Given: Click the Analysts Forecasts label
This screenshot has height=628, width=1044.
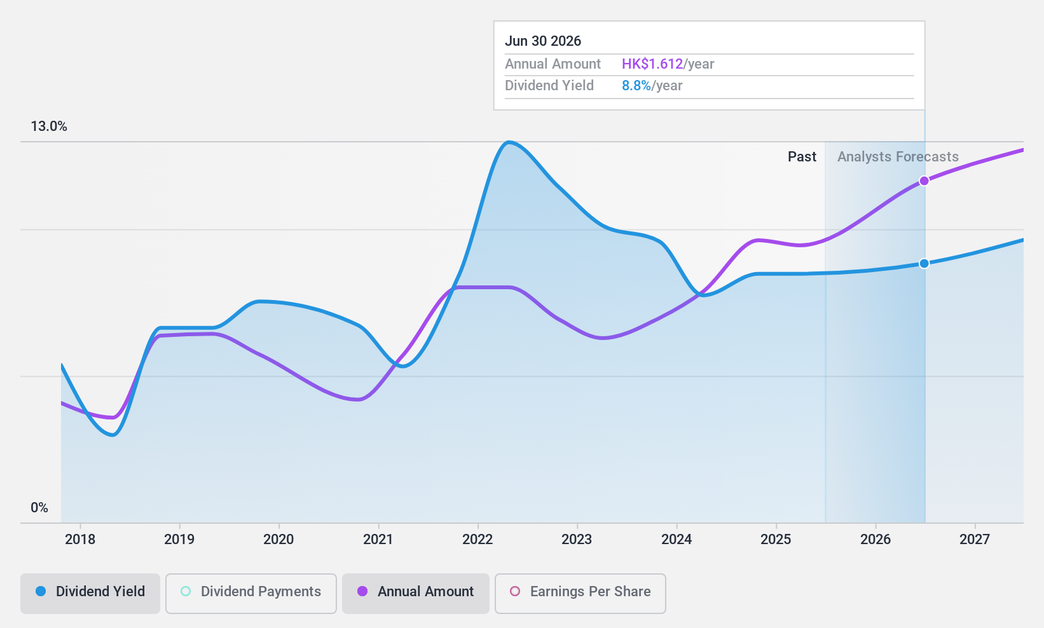Looking at the screenshot, I should pos(898,157).
